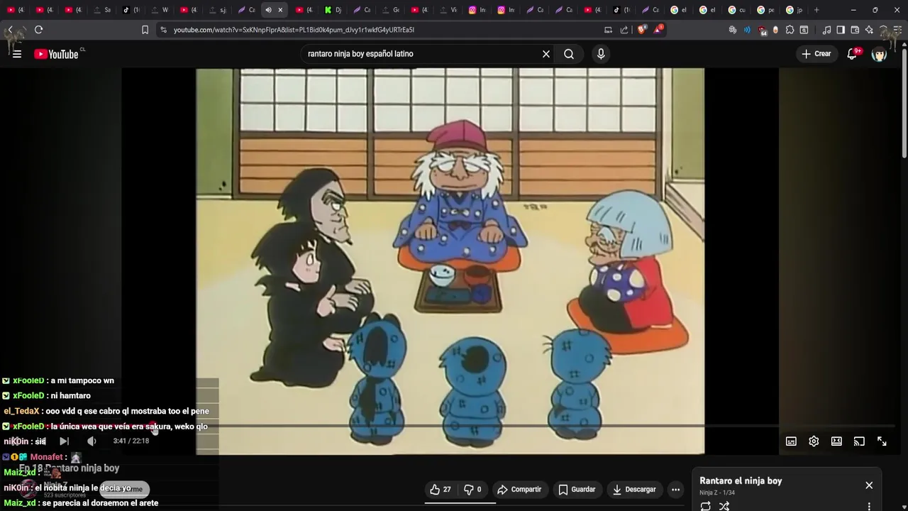The width and height of the screenshot is (908, 511).
Task: Open site settings icon in address bar
Action: [164, 30]
